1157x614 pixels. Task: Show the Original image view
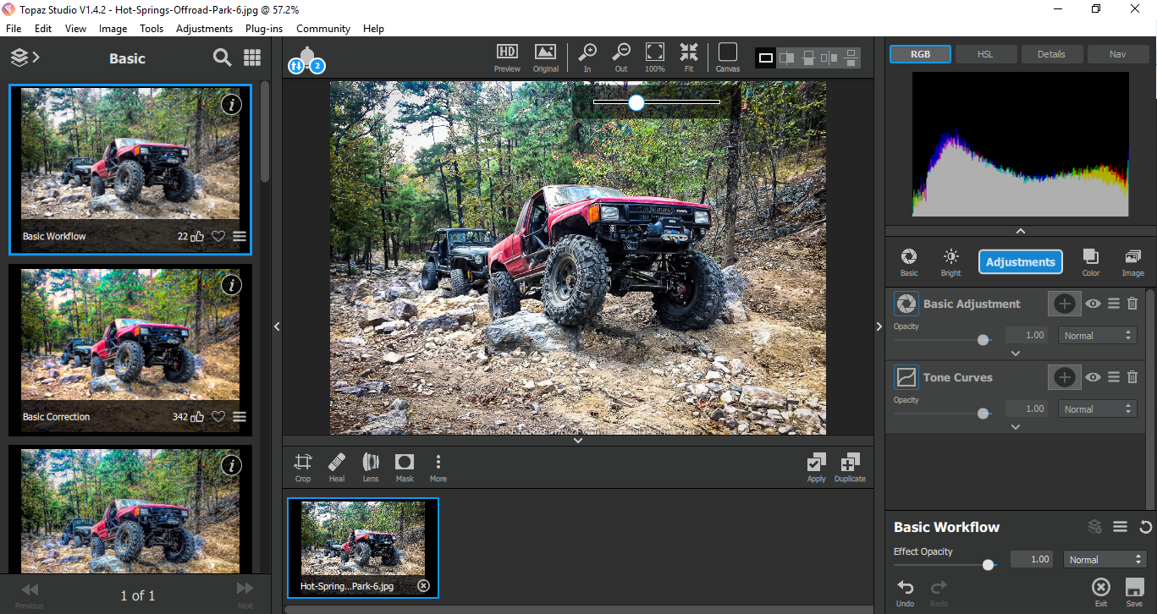pyautogui.click(x=545, y=57)
